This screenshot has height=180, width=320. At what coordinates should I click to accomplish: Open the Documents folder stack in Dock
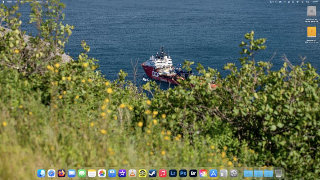pyautogui.click(x=258, y=174)
